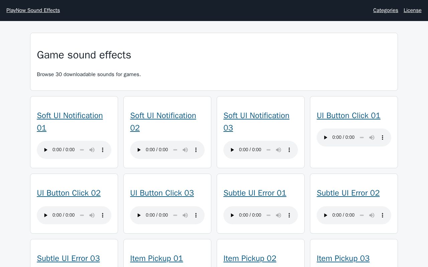The width and height of the screenshot is (428, 267).
Task: Open the Item Pickup 02 link
Action: (250, 258)
